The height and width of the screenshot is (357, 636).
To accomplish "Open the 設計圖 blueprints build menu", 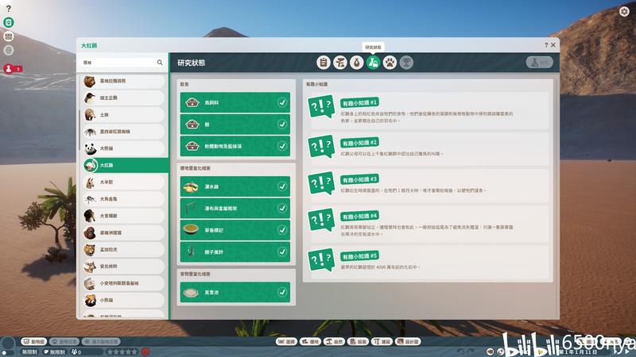I will click(x=409, y=342).
